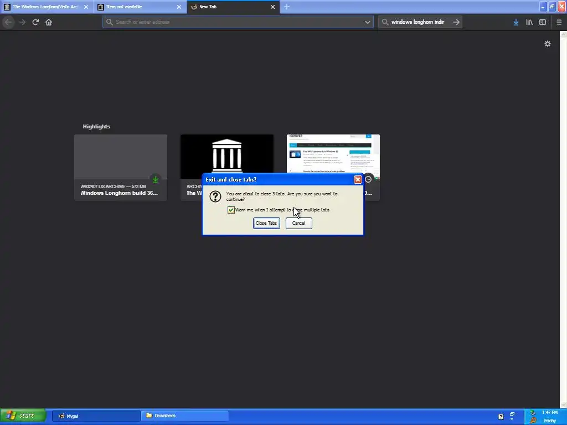Click the vertical scrollbar up arrow
This screenshot has width=567, height=425.
[563, 35]
